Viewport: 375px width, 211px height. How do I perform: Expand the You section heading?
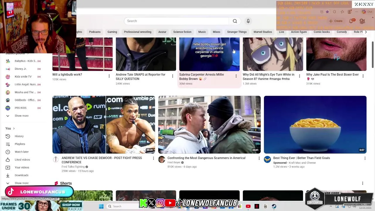(x=10, y=128)
